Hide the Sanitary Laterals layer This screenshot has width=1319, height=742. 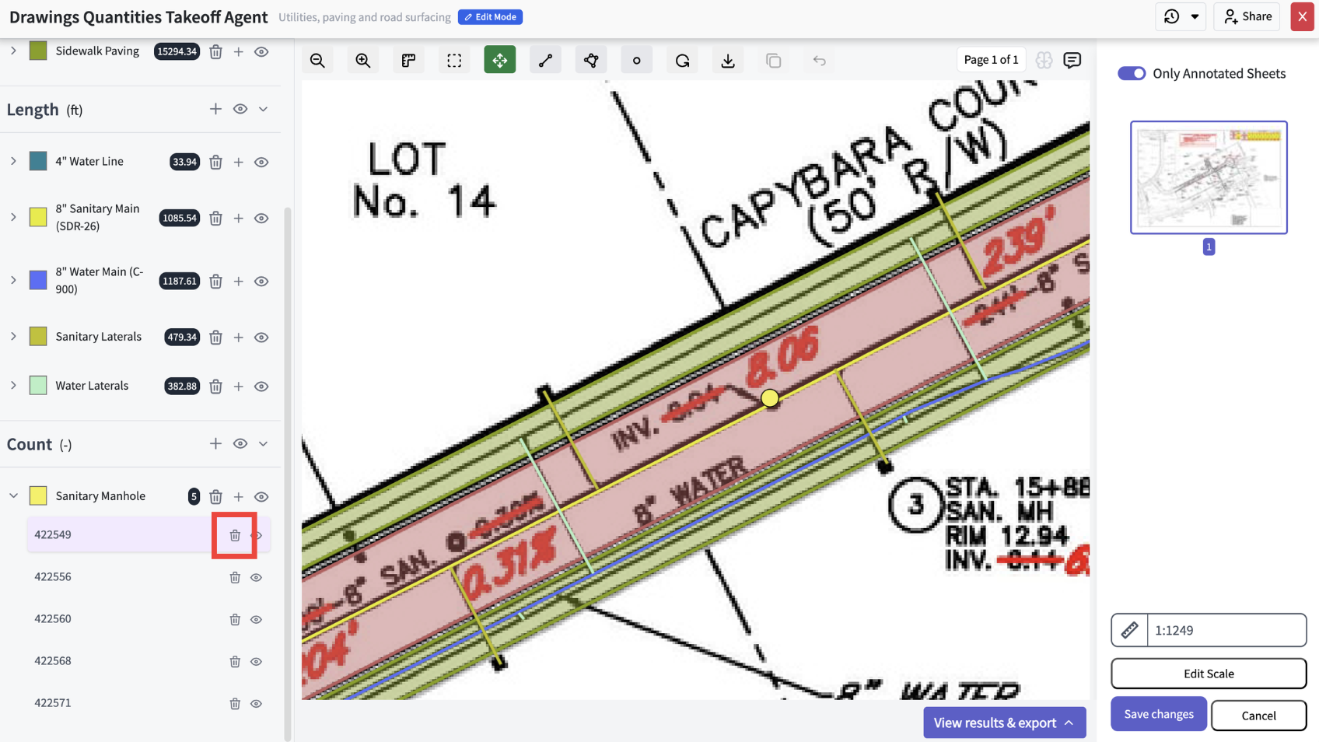click(261, 337)
